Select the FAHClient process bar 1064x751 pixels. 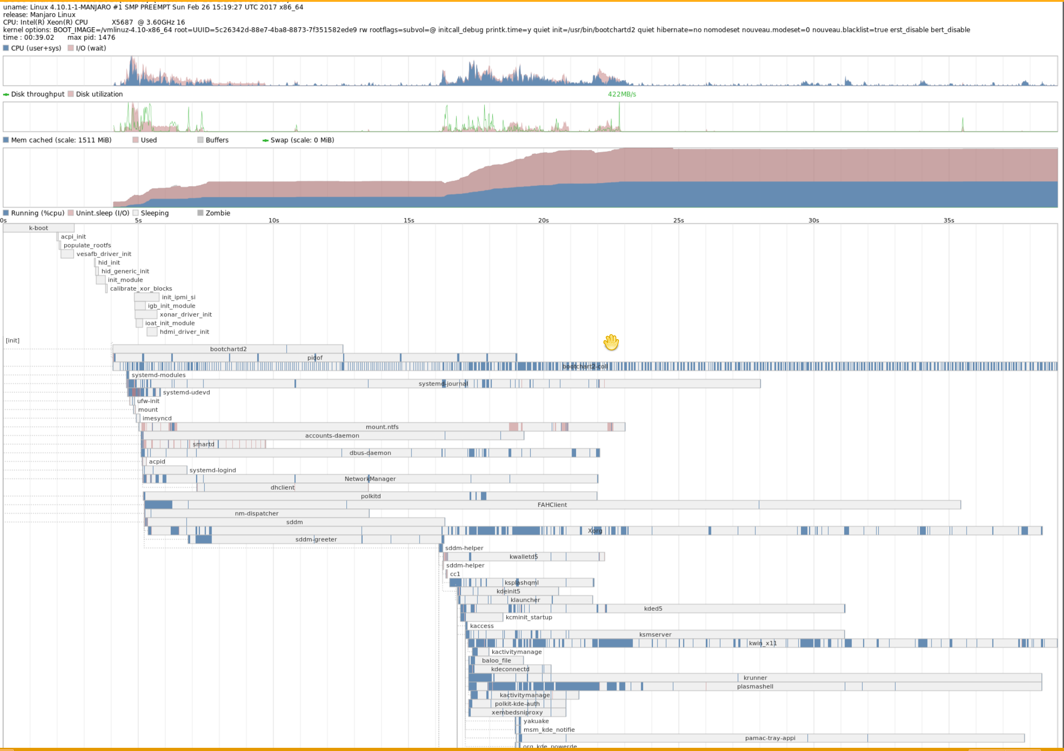[552, 505]
